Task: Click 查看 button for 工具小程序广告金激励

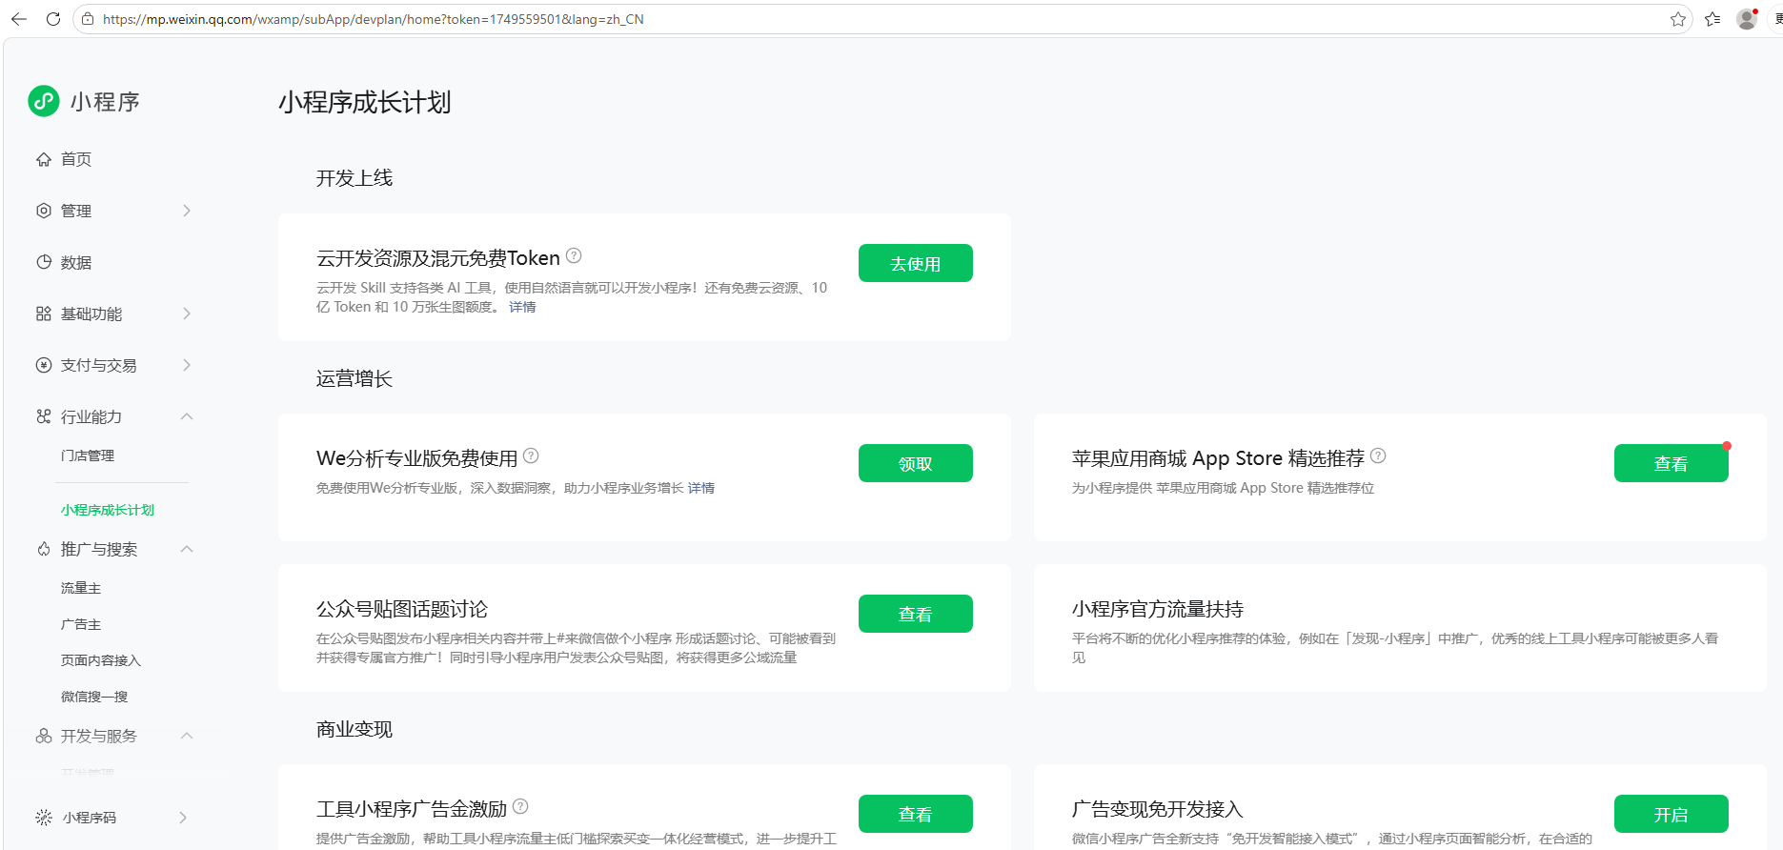Action: point(916,814)
